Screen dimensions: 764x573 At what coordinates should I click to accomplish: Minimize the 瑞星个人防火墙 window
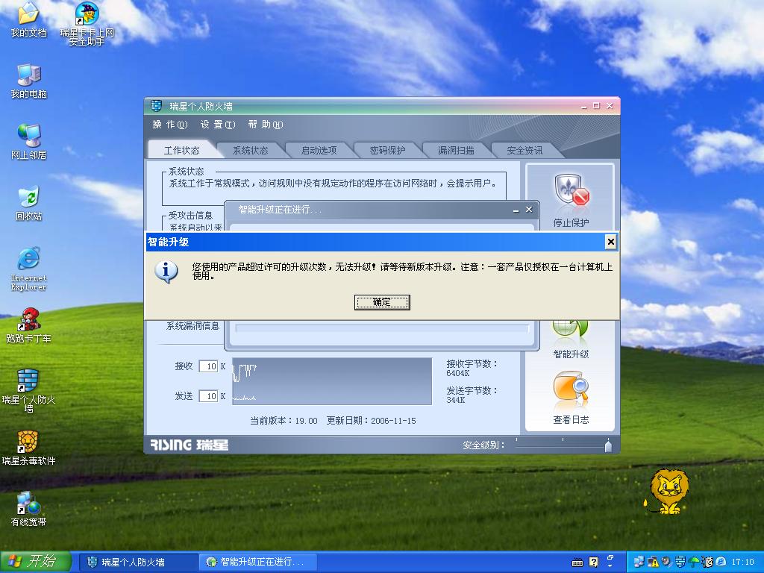[584, 106]
